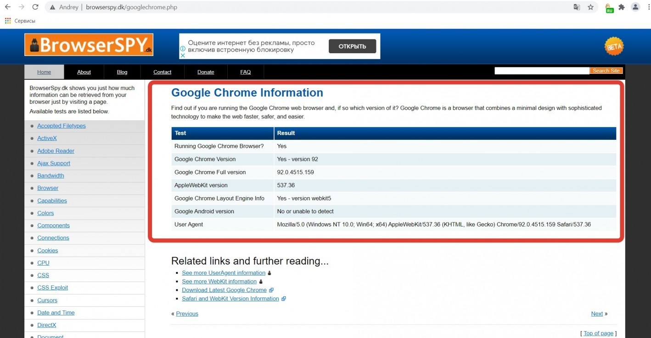The width and height of the screenshot is (651, 338).
Task: Click the not-secure warning triangle icon
Action: coord(53,7)
